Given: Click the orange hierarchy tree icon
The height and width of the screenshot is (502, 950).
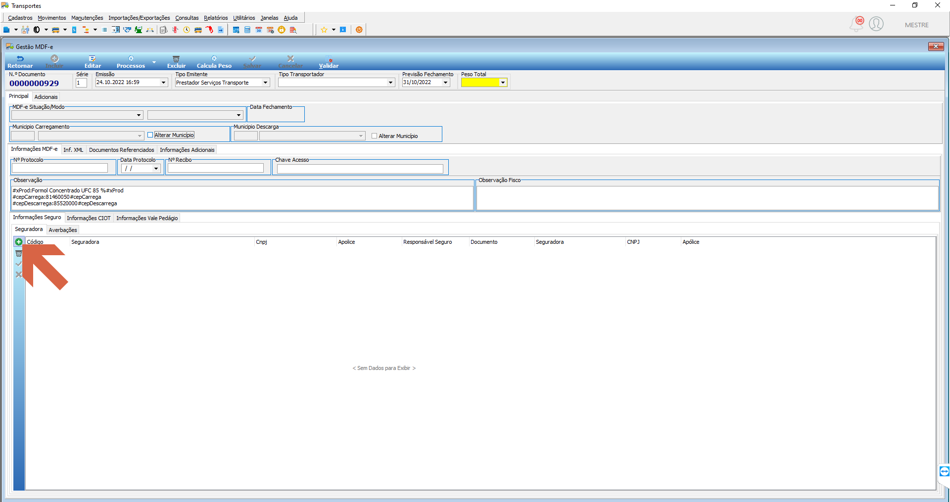Looking at the screenshot, I should [86, 30].
